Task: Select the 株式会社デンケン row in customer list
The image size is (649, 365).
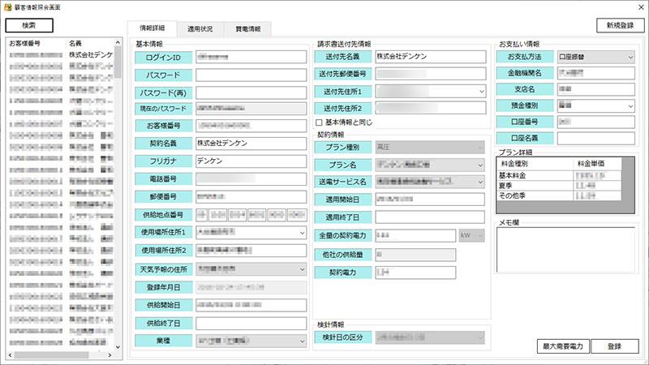Action: (x=61, y=54)
